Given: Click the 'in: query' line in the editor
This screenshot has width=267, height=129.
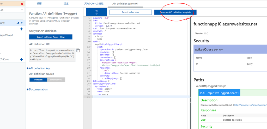Looking at the screenshot, I should (103, 94).
